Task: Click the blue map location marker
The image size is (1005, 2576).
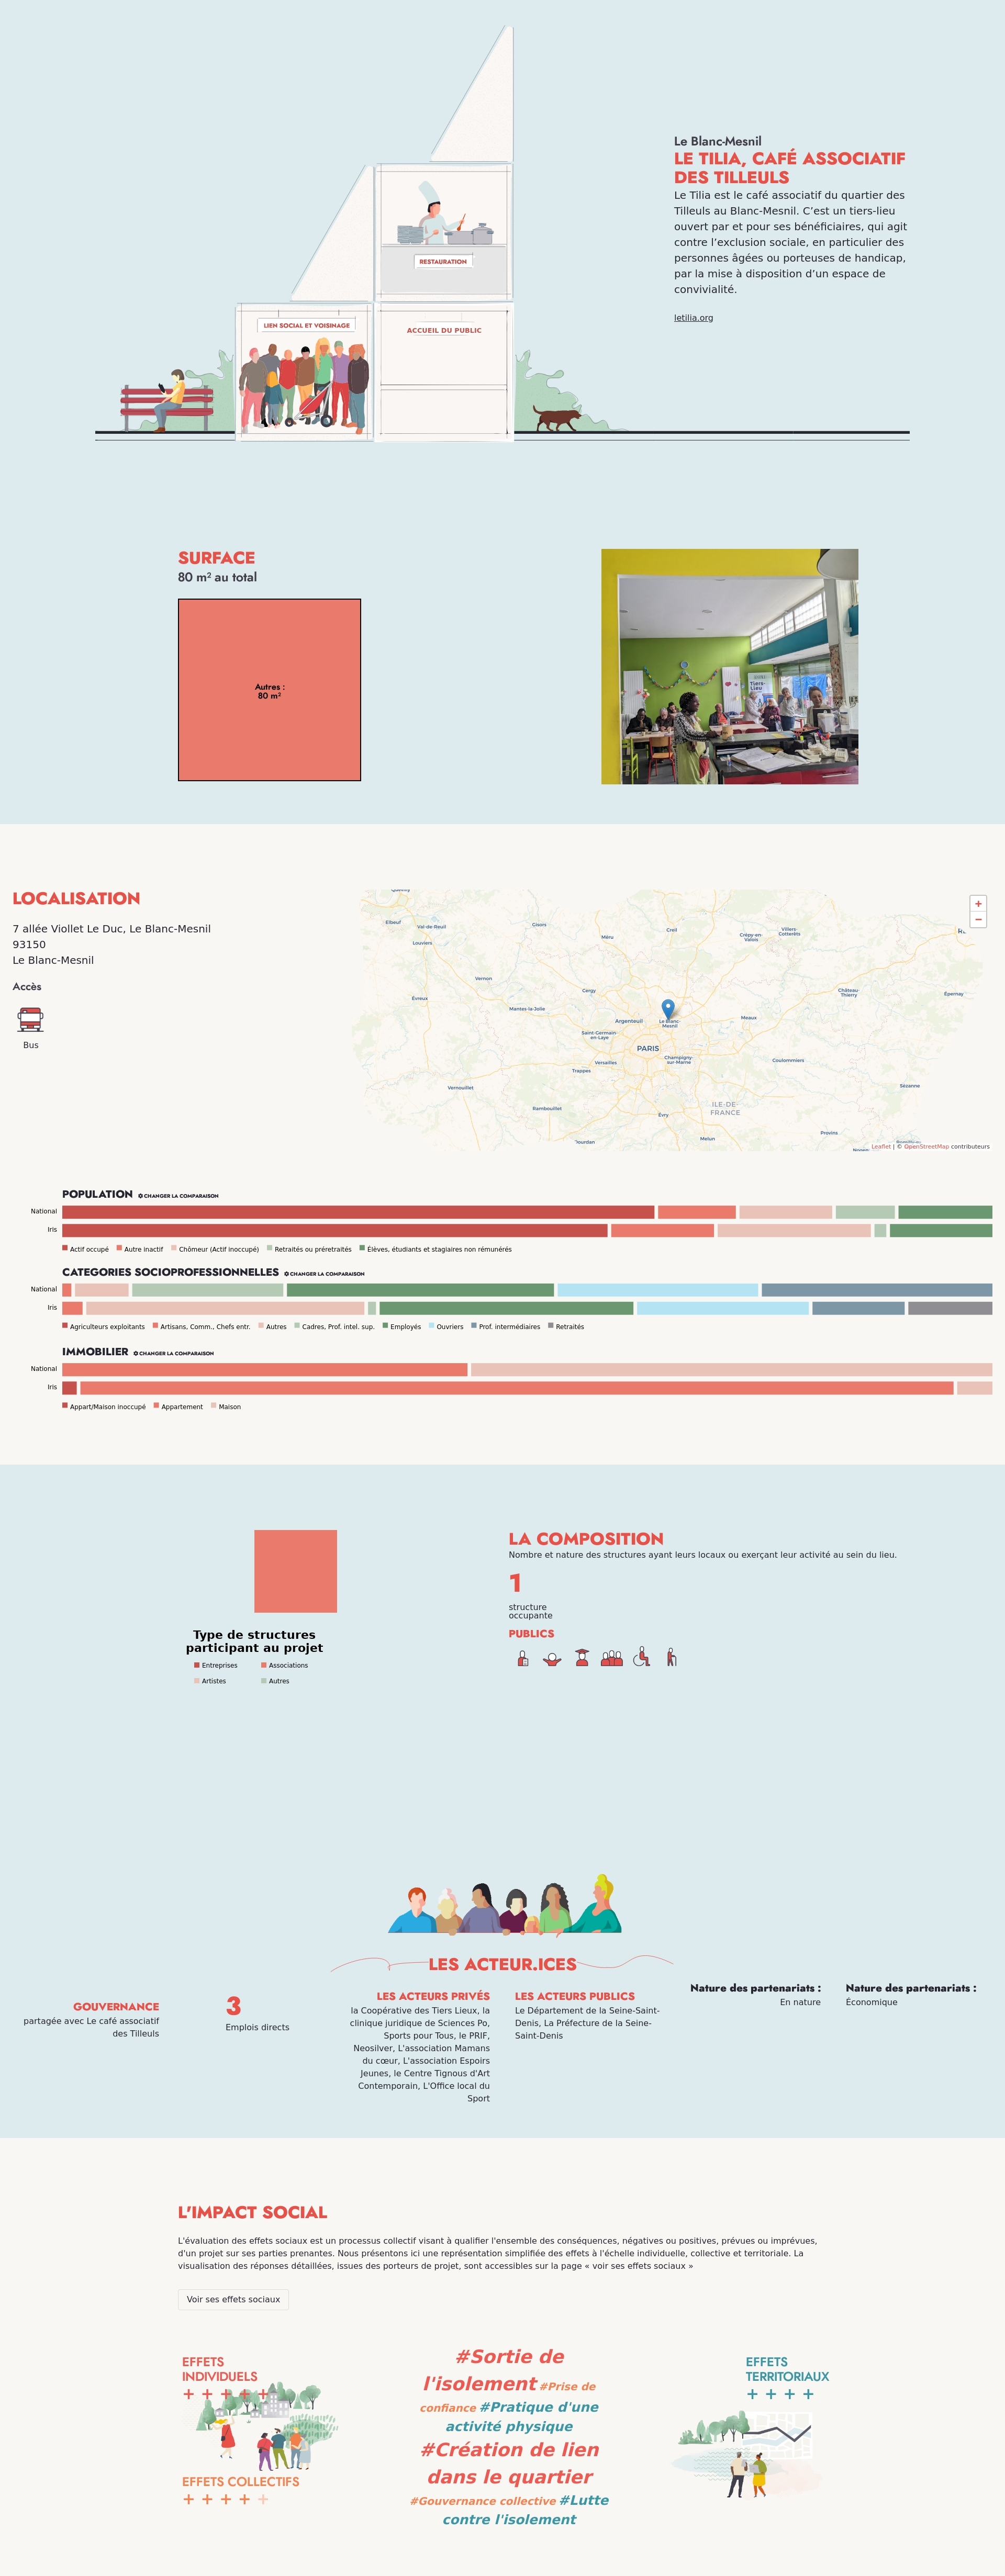Action: (x=668, y=1008)
